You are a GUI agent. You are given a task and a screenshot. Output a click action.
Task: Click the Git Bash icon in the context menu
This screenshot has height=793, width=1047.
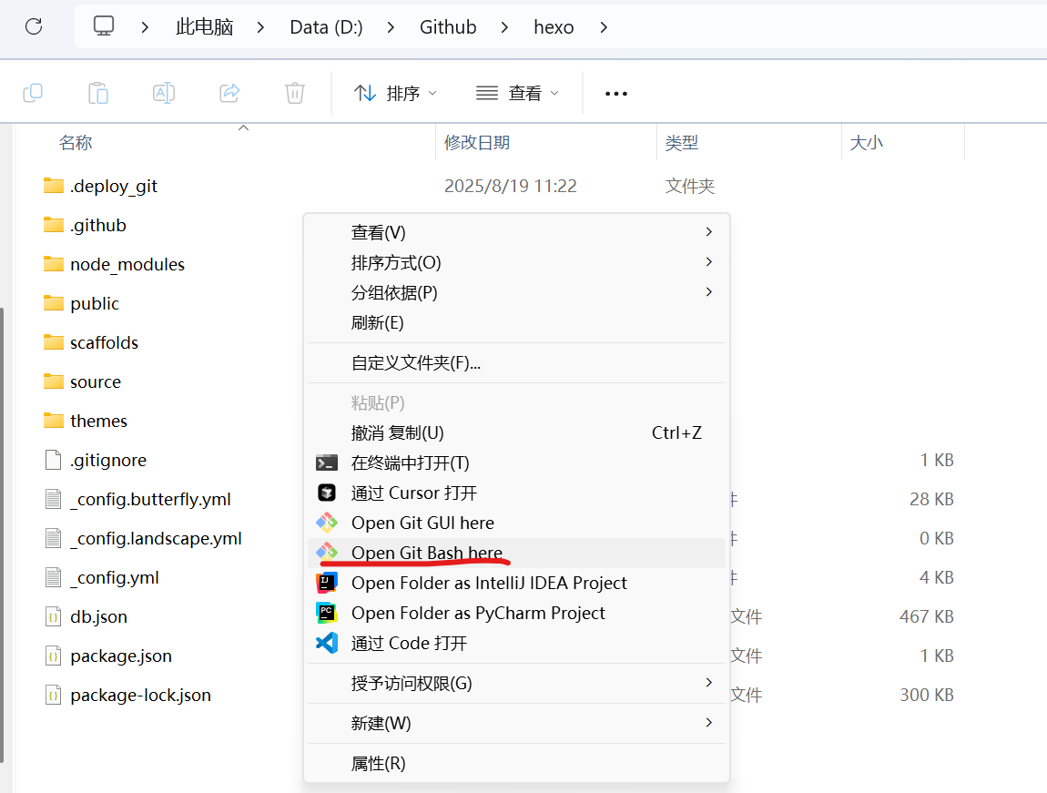click(x=327, y=553)
